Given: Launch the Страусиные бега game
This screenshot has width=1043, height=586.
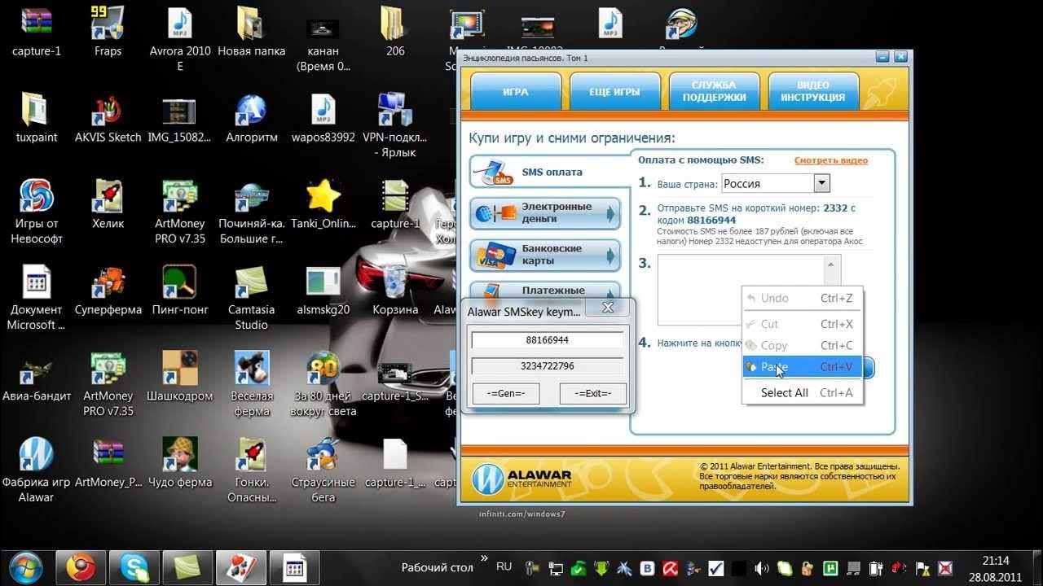Looking at the screenshot, I should [323, 470].
